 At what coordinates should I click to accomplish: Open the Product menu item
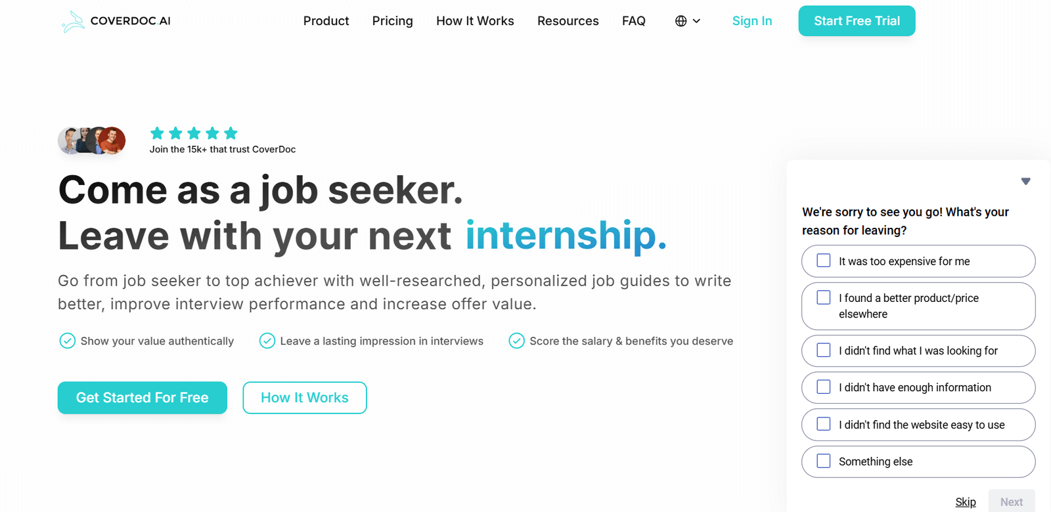point(326,21)
